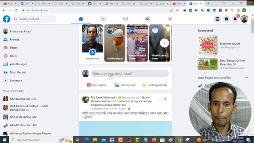Click What's on your mind box
The height and width of the screenshot is (143, 254).
[x=130, y=73]
